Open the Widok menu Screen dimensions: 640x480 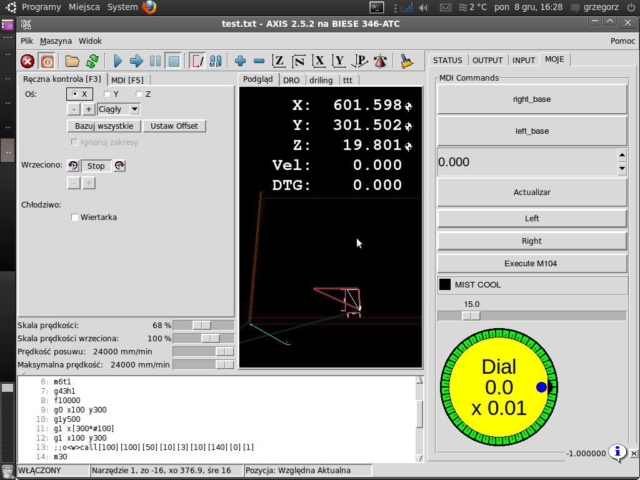90,41
